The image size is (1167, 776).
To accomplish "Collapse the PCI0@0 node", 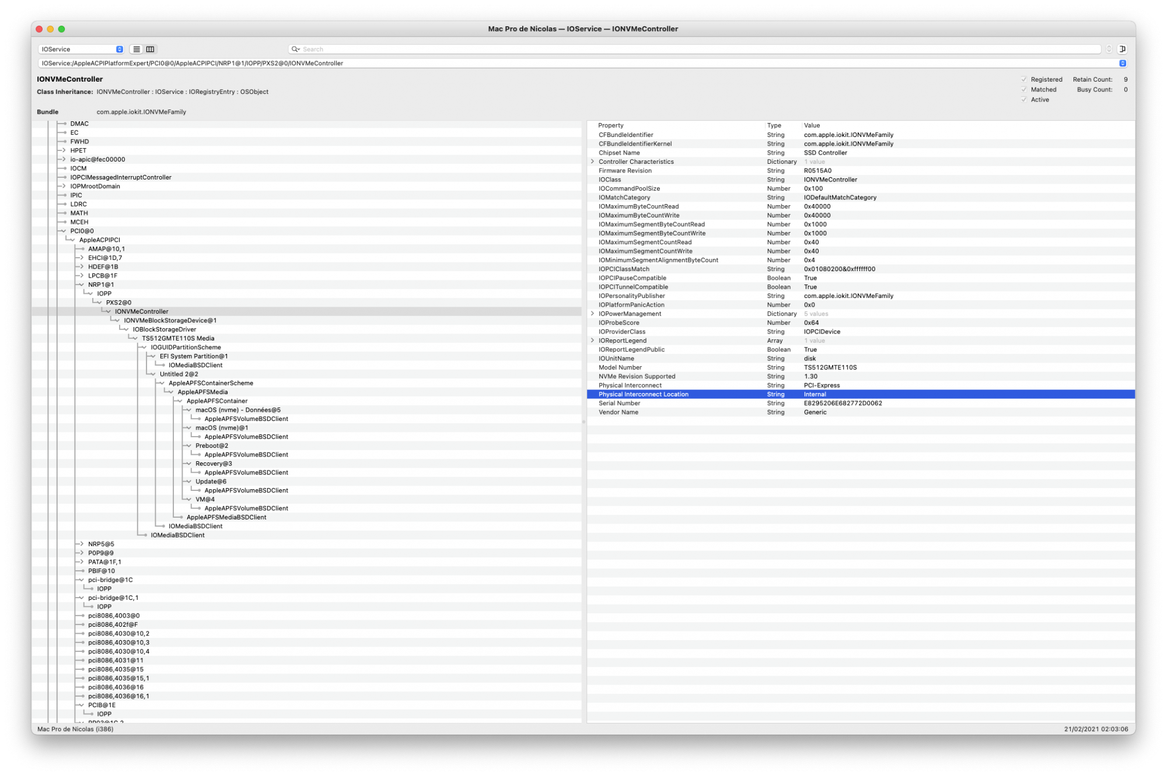I will pyautogui.click(x=64, y=231).
